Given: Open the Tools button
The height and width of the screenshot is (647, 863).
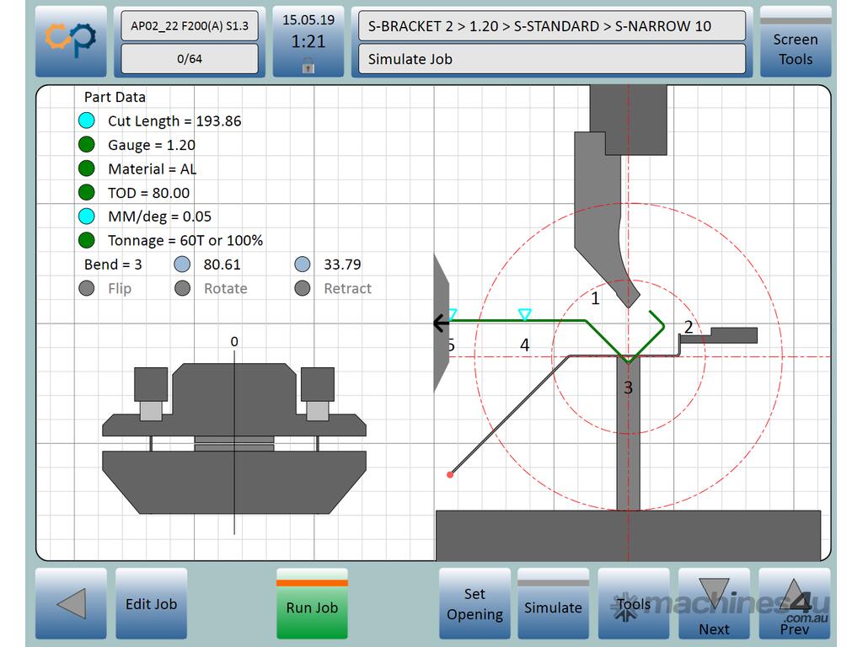Looking at the screenshot, I should (x=633, y=603).
